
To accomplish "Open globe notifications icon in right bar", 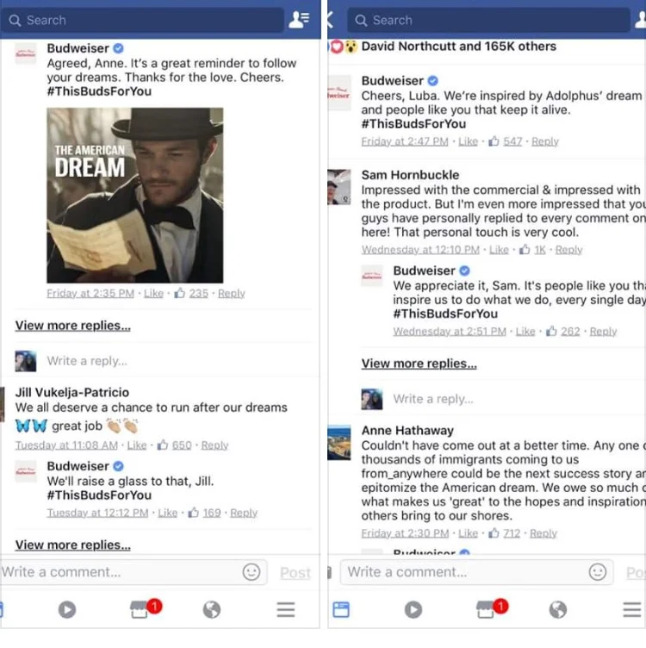I will pos(557,609).
